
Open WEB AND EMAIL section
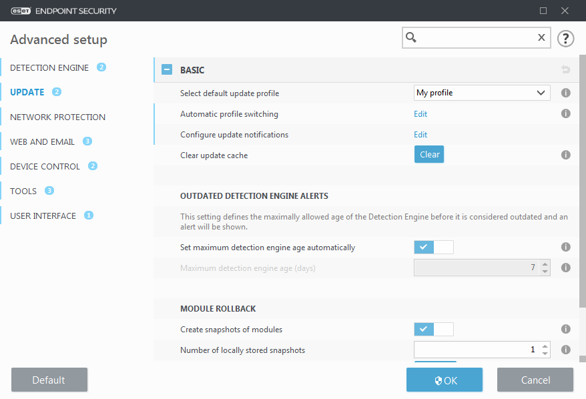point(42,141)
